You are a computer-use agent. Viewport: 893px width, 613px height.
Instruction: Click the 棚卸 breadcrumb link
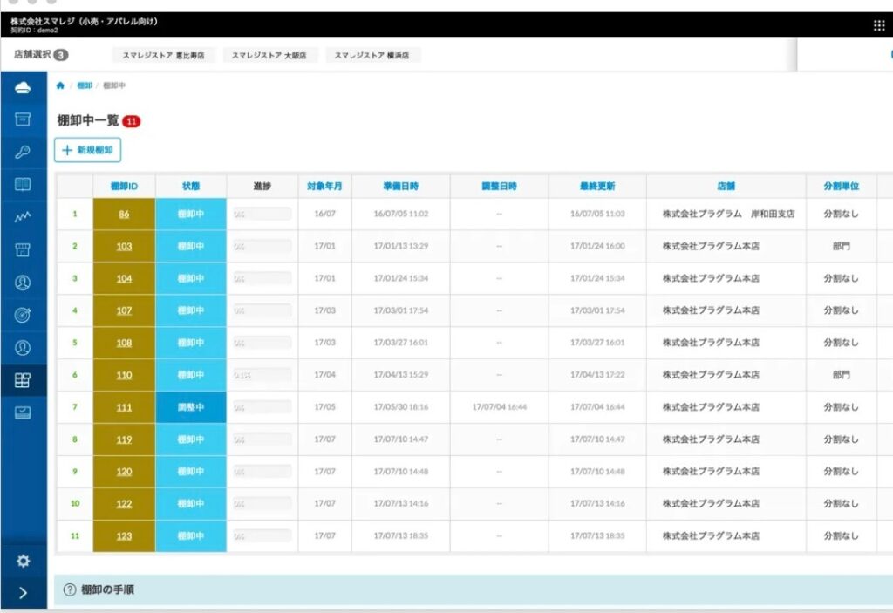(84, 85)
